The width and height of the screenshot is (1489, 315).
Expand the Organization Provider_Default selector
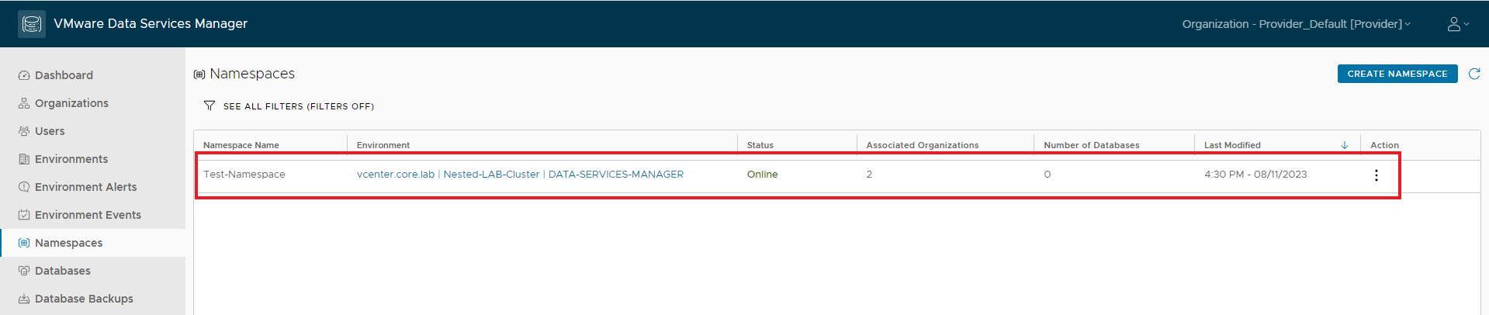pyautogui.click(x=1296, y=24)
